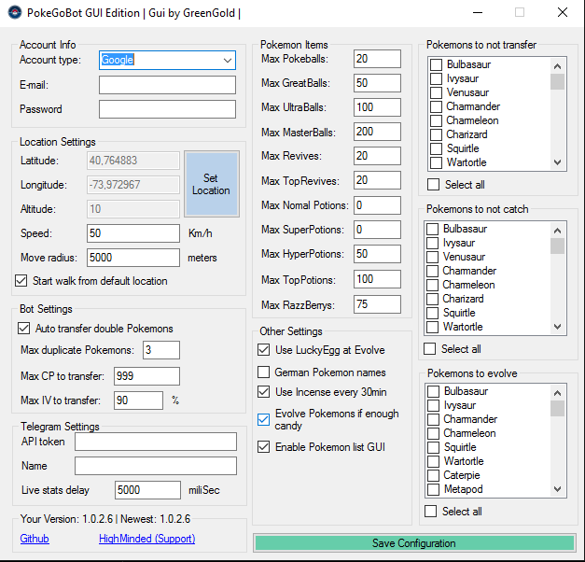Close the PokeGoBot window
585x562 pixels.
point(563,12)
